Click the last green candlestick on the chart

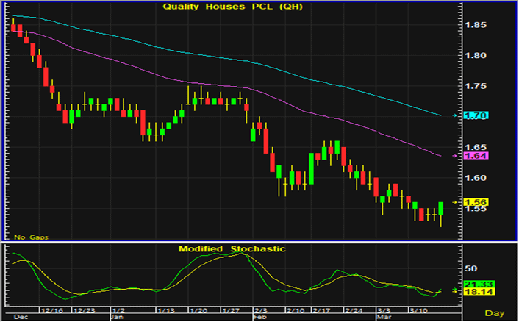[441, 208]
